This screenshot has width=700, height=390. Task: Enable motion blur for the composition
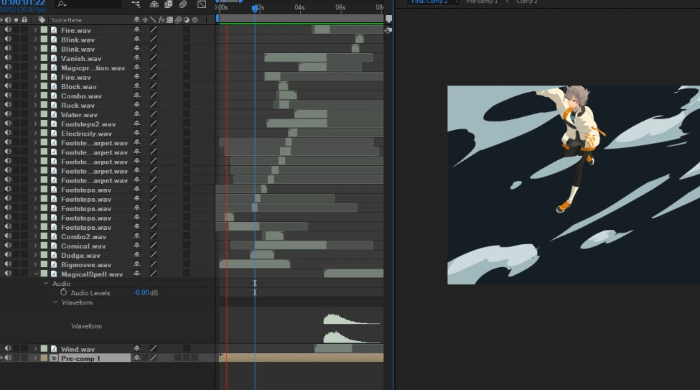click(x=182, y=4)
